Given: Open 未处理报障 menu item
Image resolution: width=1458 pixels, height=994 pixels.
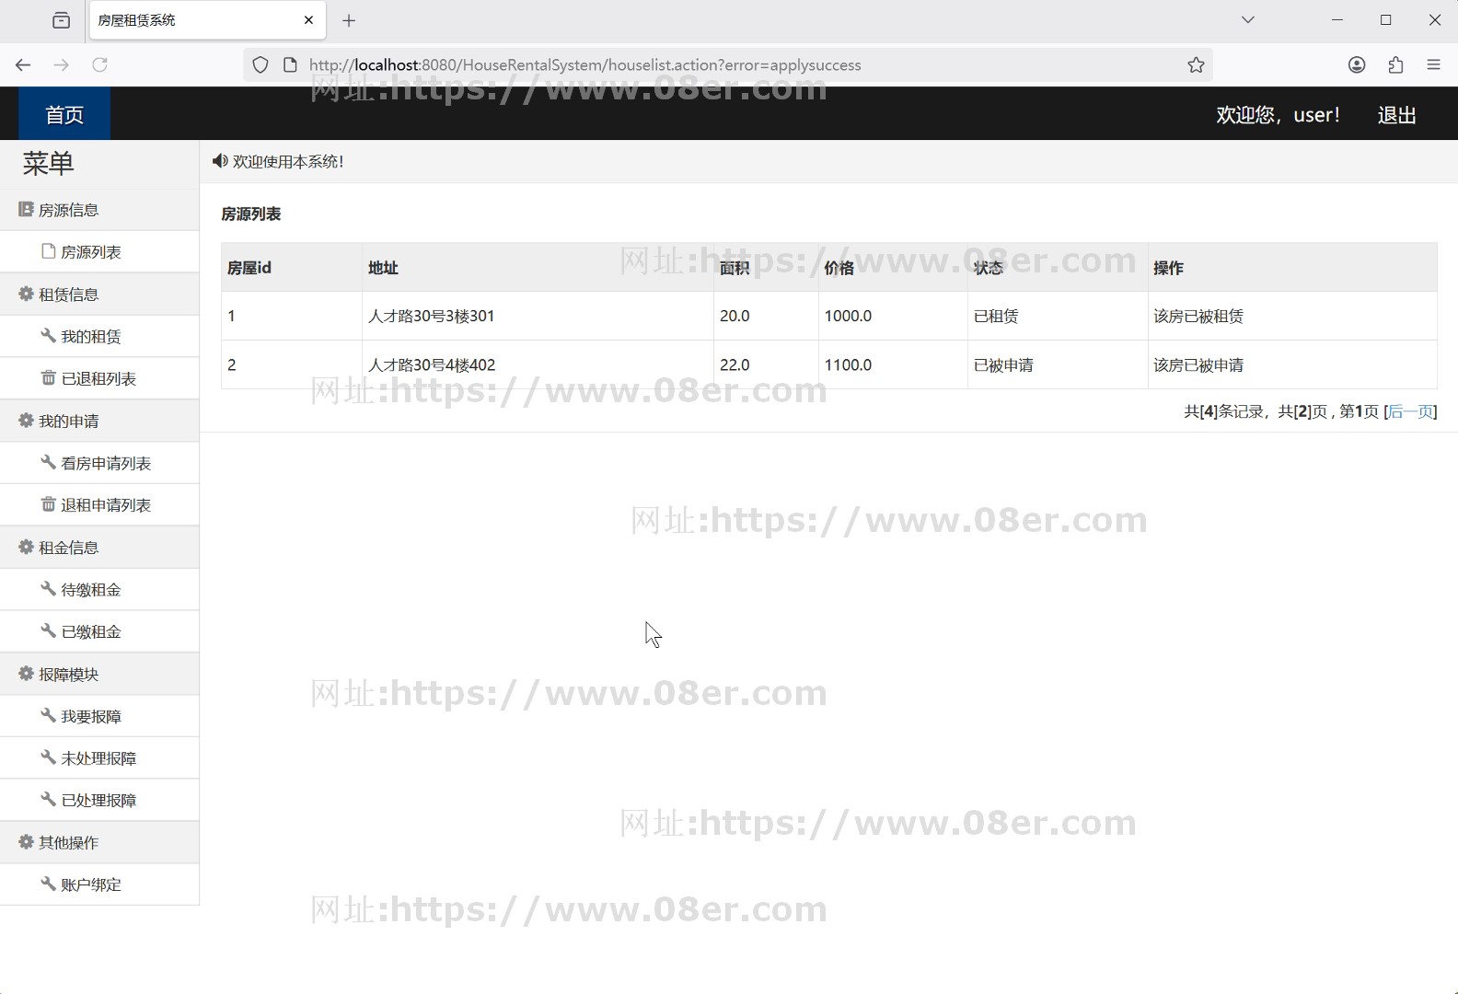Looking at the screenshot, I should 98,758.
